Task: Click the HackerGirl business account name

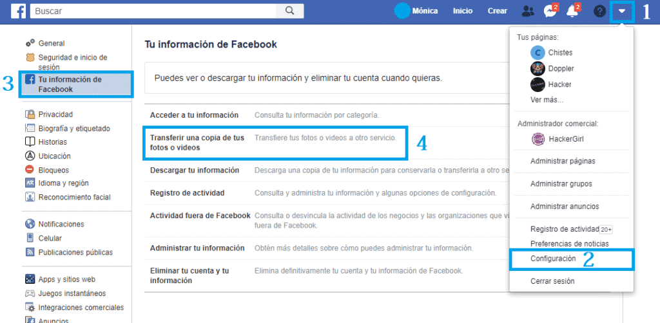Action: tap(567, 139)
